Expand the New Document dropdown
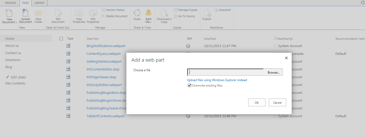 [x=9, y=22]
